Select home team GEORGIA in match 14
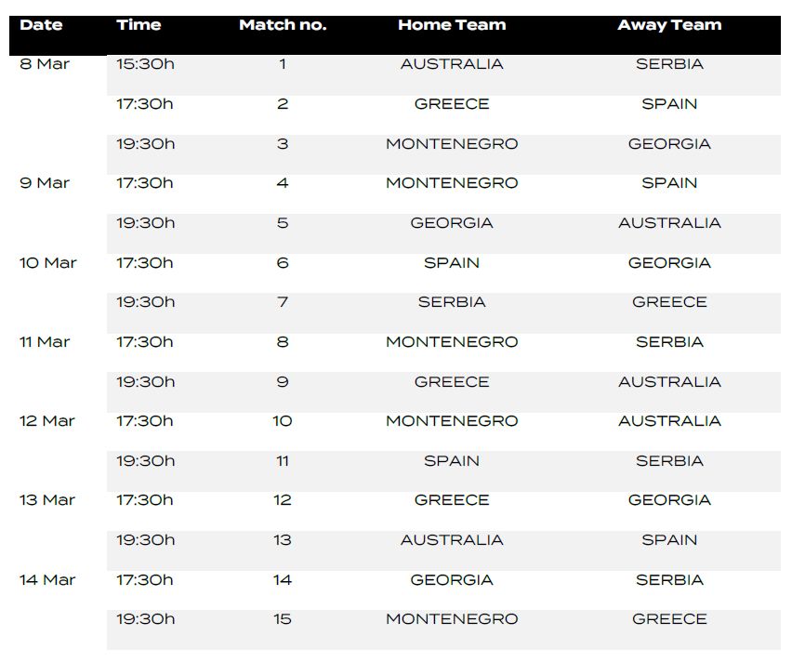Viewport: 792px width, 662px height. (x=452, y=580)
